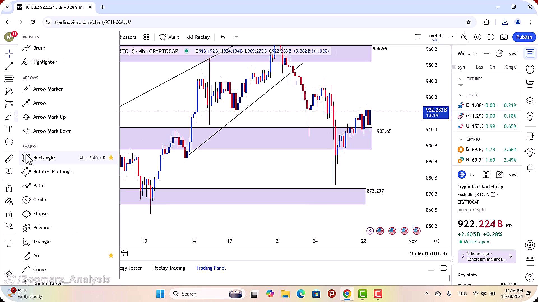Add a symbol to the watchlist
The height and width of the screenshot is (302, 538).
coord(486,53)
